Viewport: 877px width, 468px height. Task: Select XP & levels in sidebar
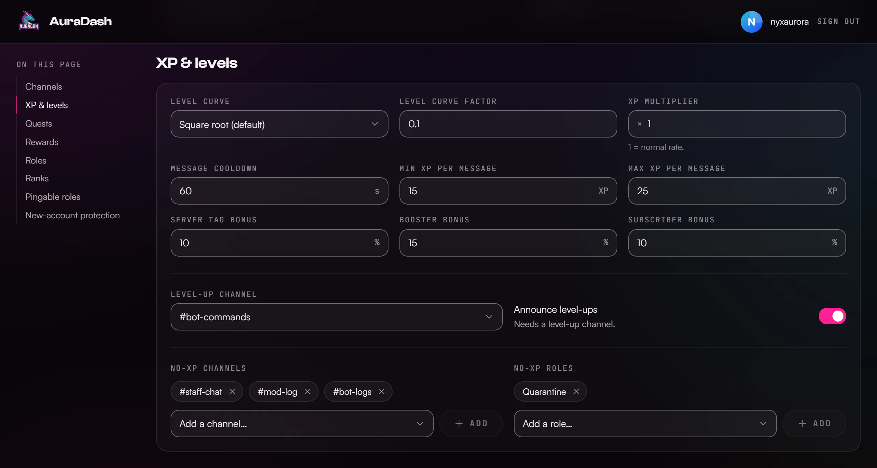click(47, 105)
